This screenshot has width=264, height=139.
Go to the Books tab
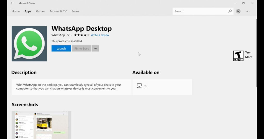pos(75,11)
